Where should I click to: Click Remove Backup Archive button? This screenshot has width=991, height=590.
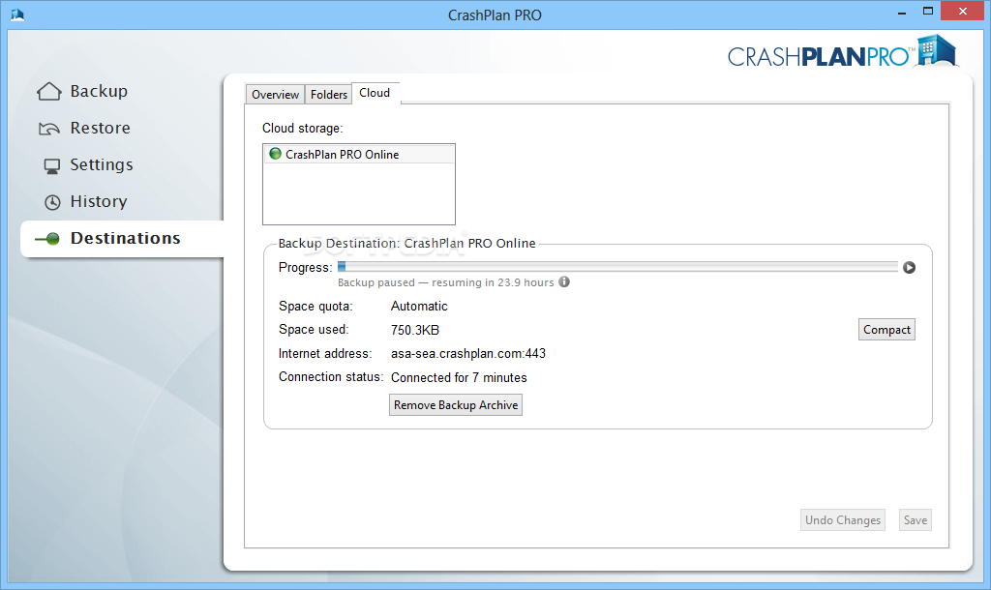[456, 405]
